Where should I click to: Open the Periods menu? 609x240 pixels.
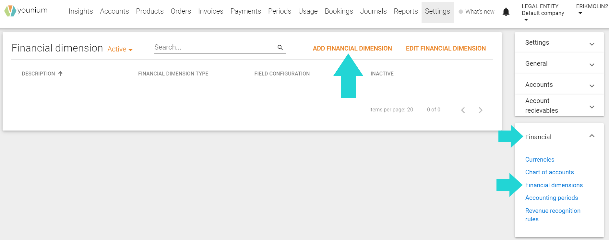(280, 11)
